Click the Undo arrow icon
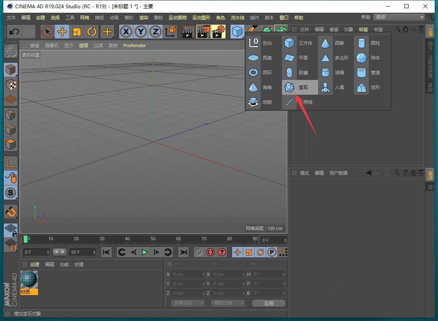 point(14,32)
